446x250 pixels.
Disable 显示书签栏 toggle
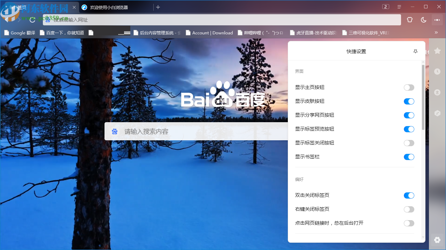pos(409,157)
